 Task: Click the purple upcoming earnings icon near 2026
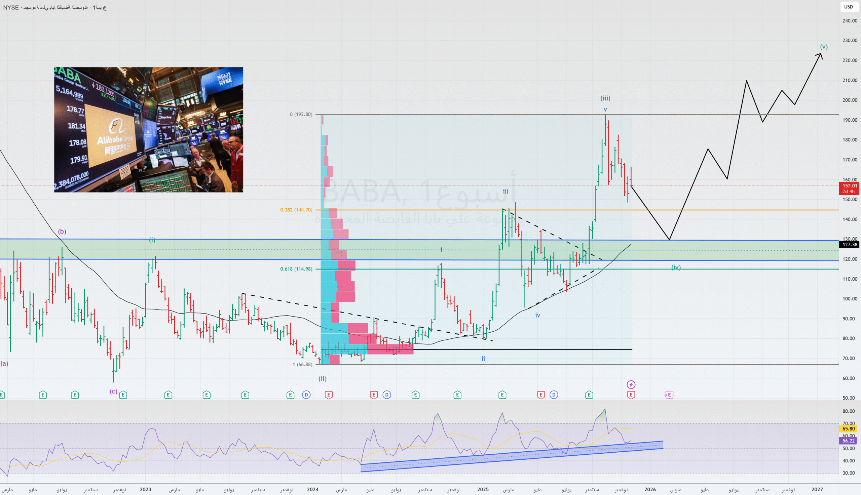(669, 395)
